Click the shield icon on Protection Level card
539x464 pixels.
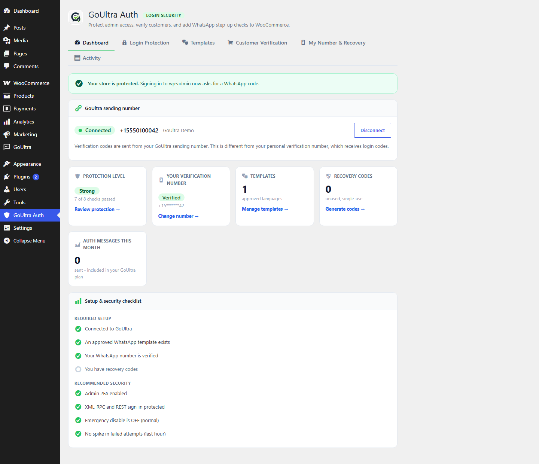[77, 176]
